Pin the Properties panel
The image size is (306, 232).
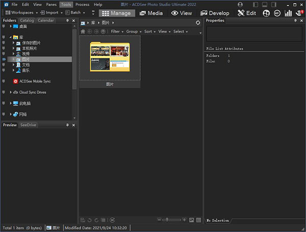point(295,20)
